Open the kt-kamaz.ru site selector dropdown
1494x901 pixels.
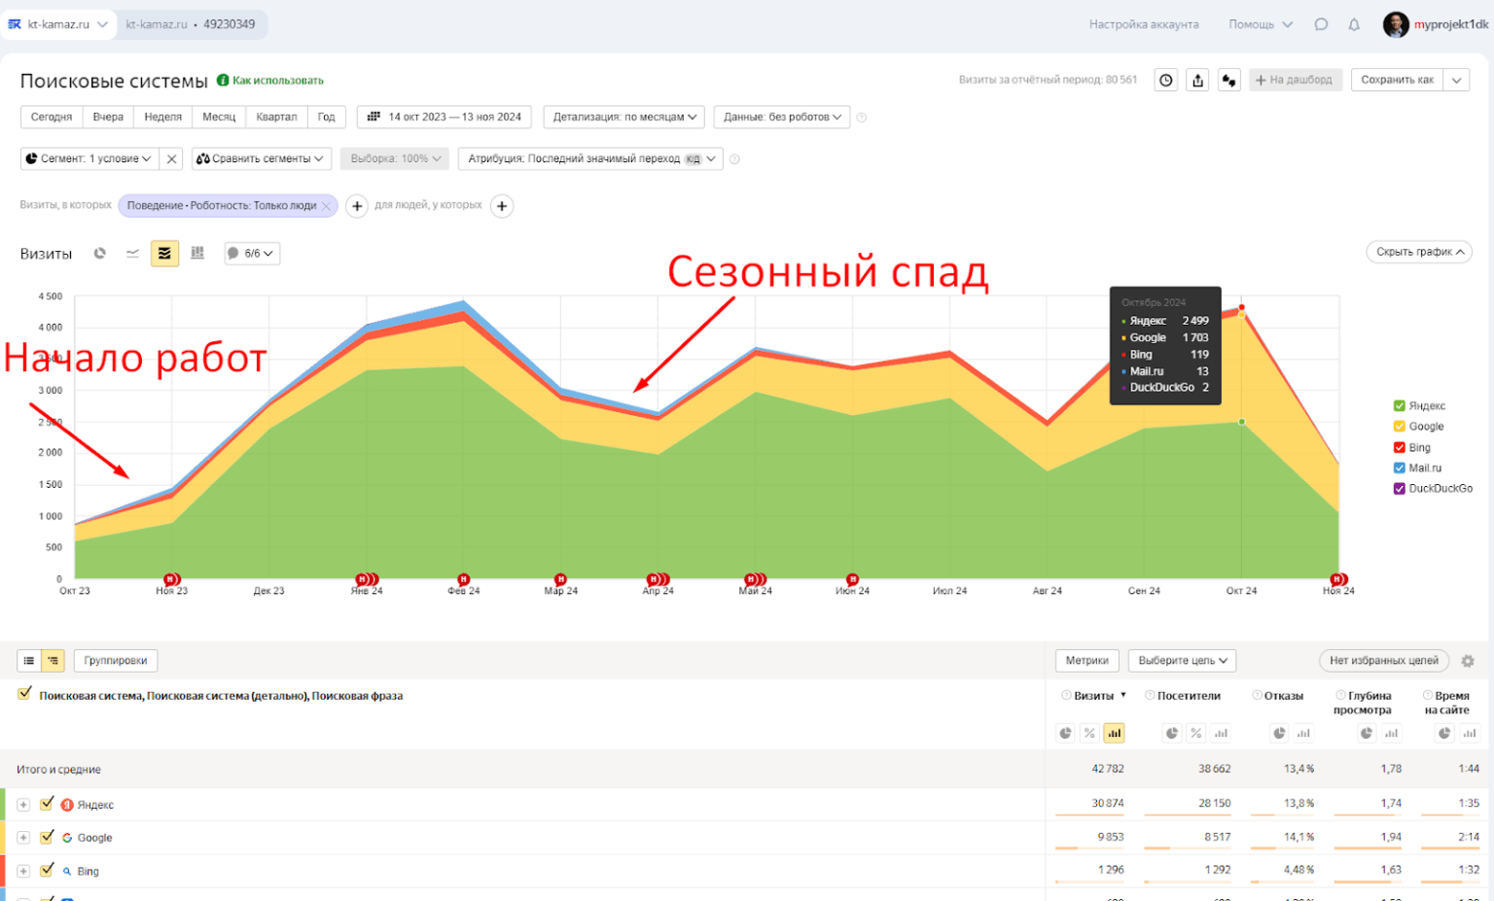pos(58,24)
